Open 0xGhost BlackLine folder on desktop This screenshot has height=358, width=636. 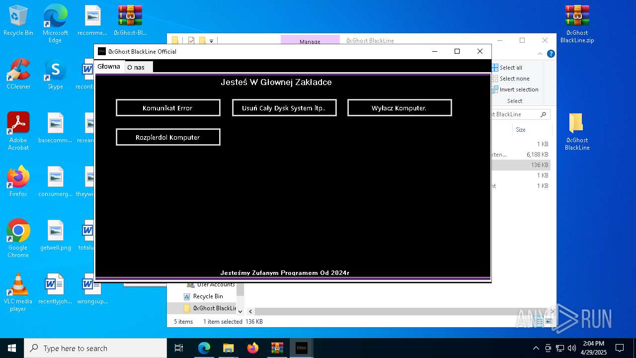point(577,132)
